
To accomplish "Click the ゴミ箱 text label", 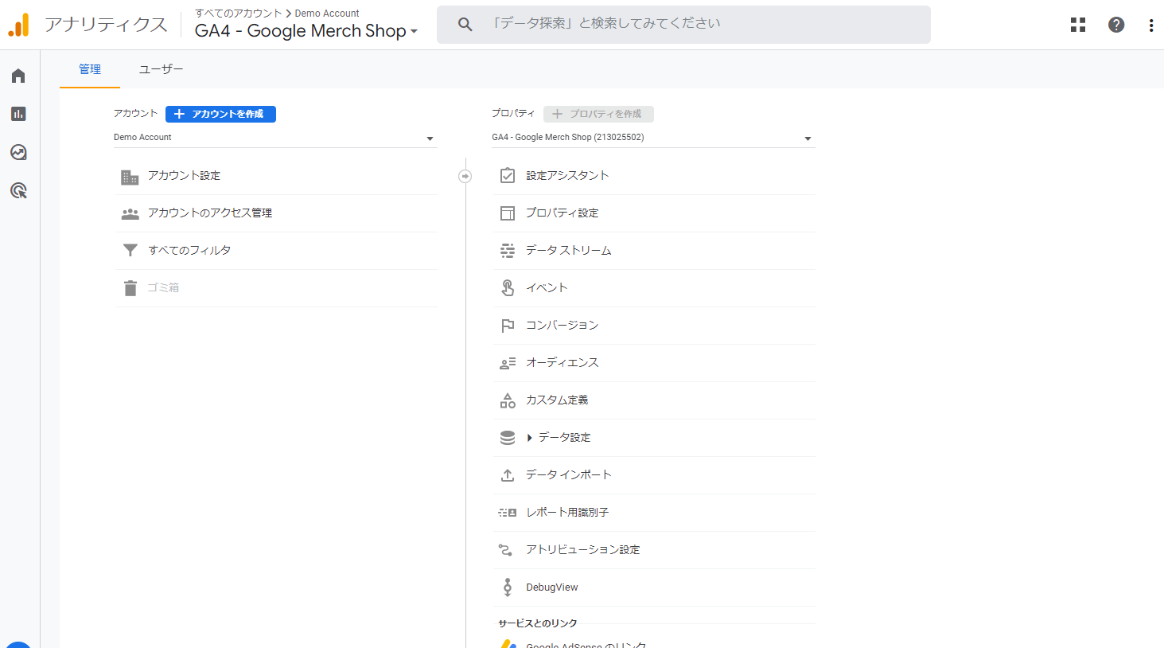I will [x=163, y=288].
